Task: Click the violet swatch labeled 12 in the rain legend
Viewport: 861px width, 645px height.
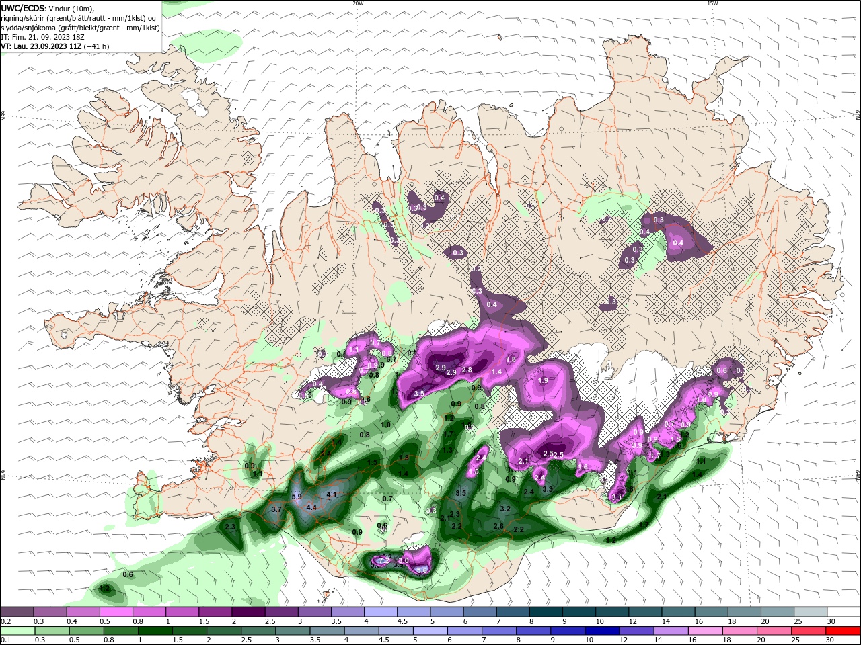Action: coord(638,631)
